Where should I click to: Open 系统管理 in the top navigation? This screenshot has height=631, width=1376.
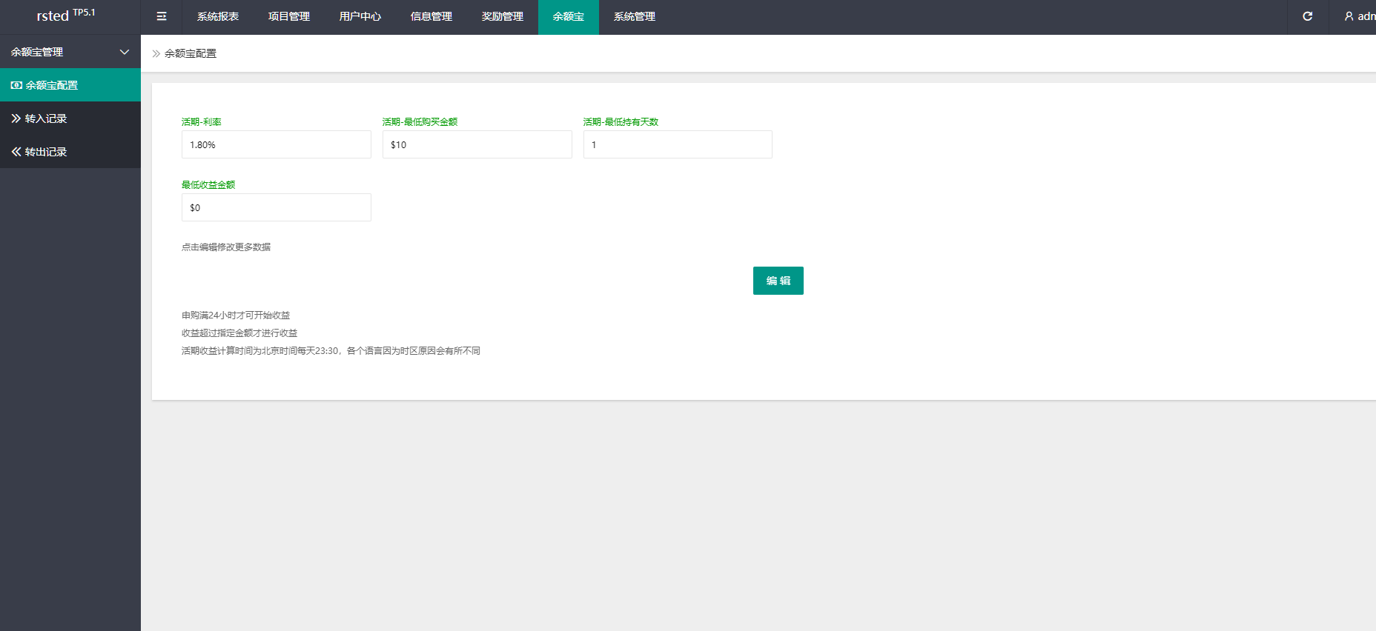635,16
